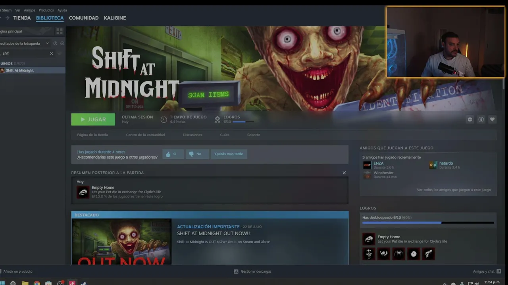Open the Amigos menu

click(29, 10)
